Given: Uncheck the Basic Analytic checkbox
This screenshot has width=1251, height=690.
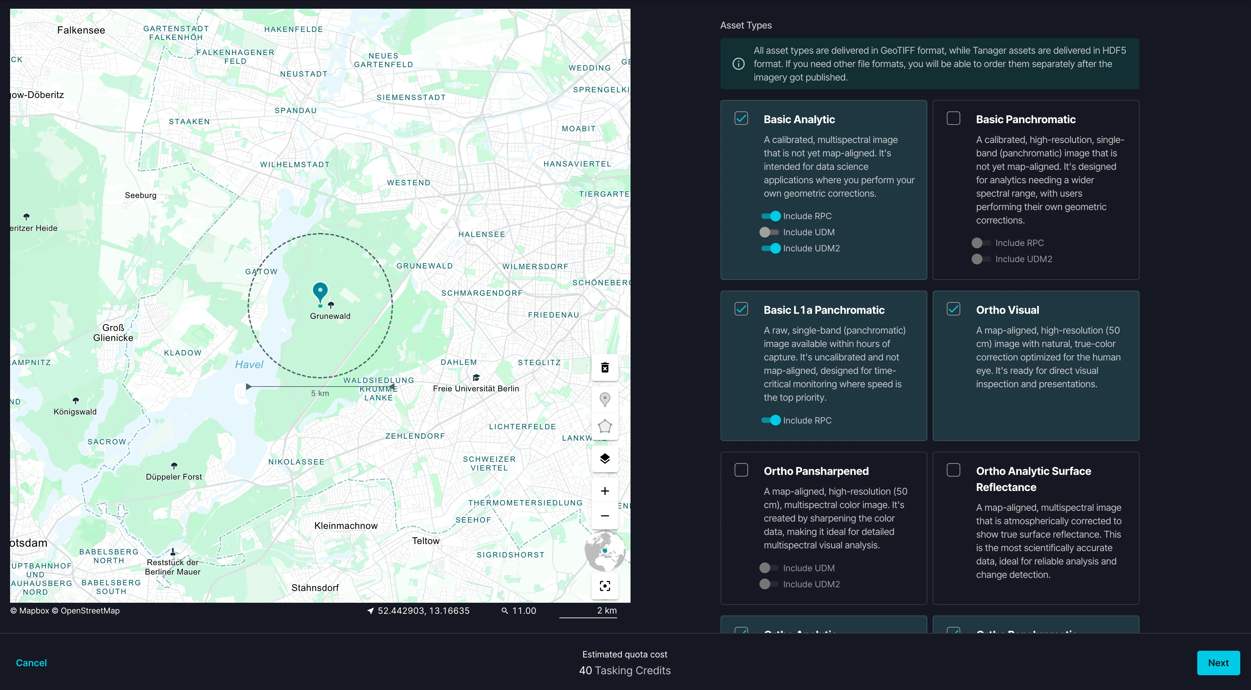Looking at the screenshot, I should tap(741, 118).
